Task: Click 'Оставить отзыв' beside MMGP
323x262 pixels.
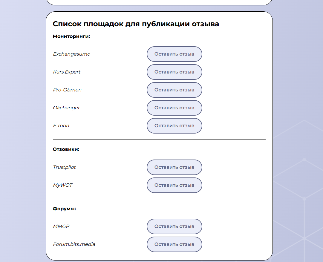Action: click(174, 226)
